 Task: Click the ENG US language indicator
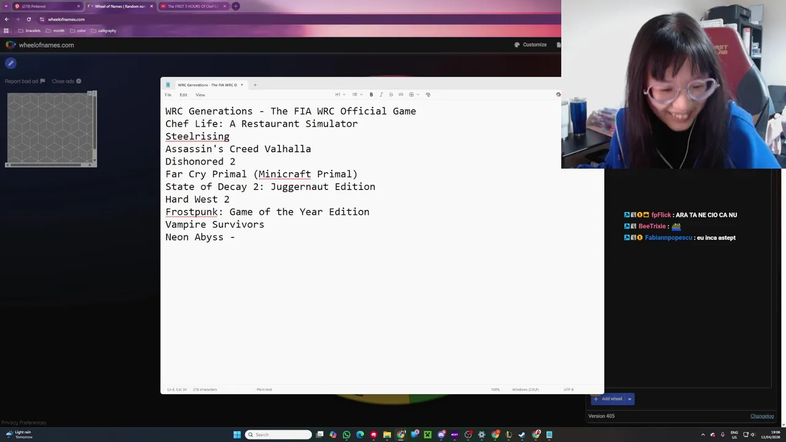(x=734, y=435)
